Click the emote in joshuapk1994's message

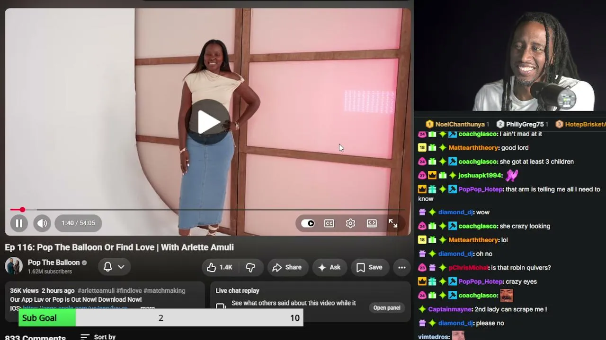[x=512, y=175]
